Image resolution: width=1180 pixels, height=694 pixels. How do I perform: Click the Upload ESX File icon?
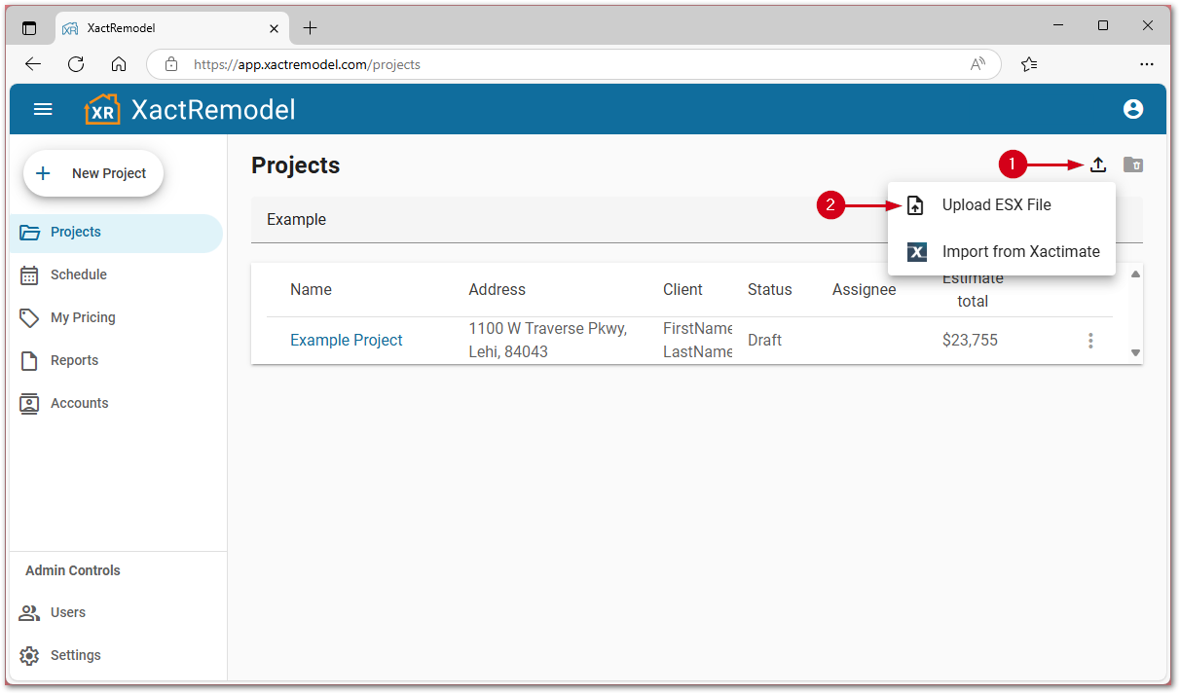pos(915,205)
